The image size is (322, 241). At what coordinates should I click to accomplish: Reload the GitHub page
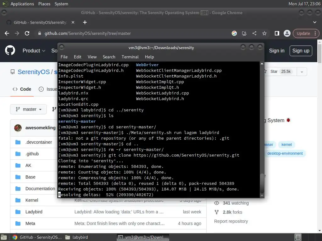pyautogui.click(x=27, y=33)
